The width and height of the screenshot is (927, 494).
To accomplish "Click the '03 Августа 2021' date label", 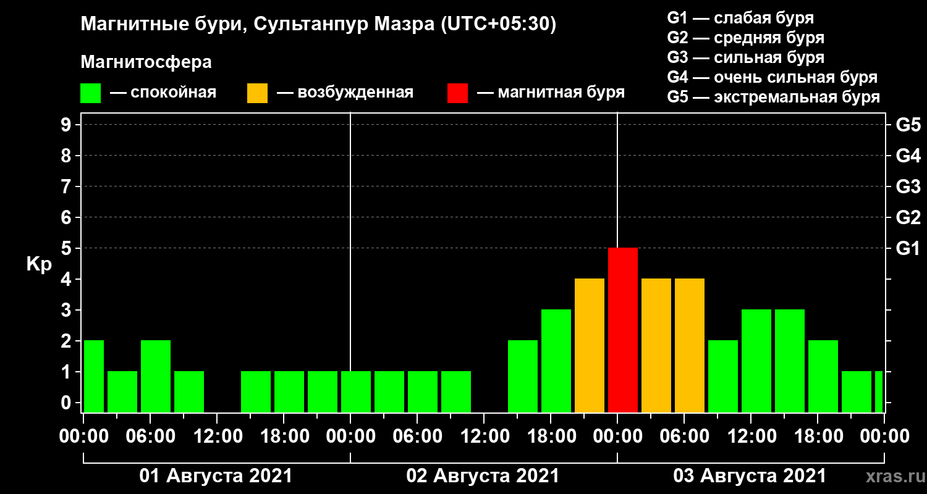I will pyautogui.click(x=750, y=476).
